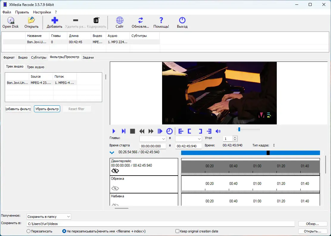Click the clock icon in playback controls
Image resolution: width=331 pixels, height=236 pixels.
(169, 131)
